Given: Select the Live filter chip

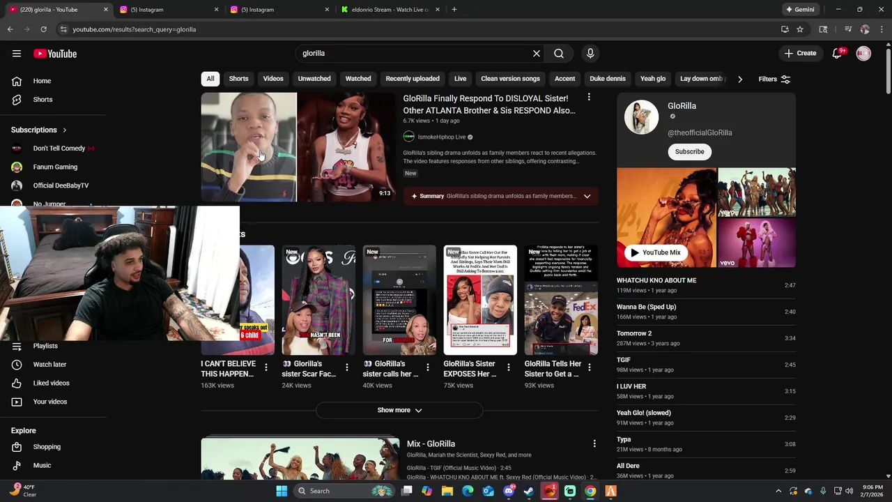Looking at the screenshot, I should (461, 79).
